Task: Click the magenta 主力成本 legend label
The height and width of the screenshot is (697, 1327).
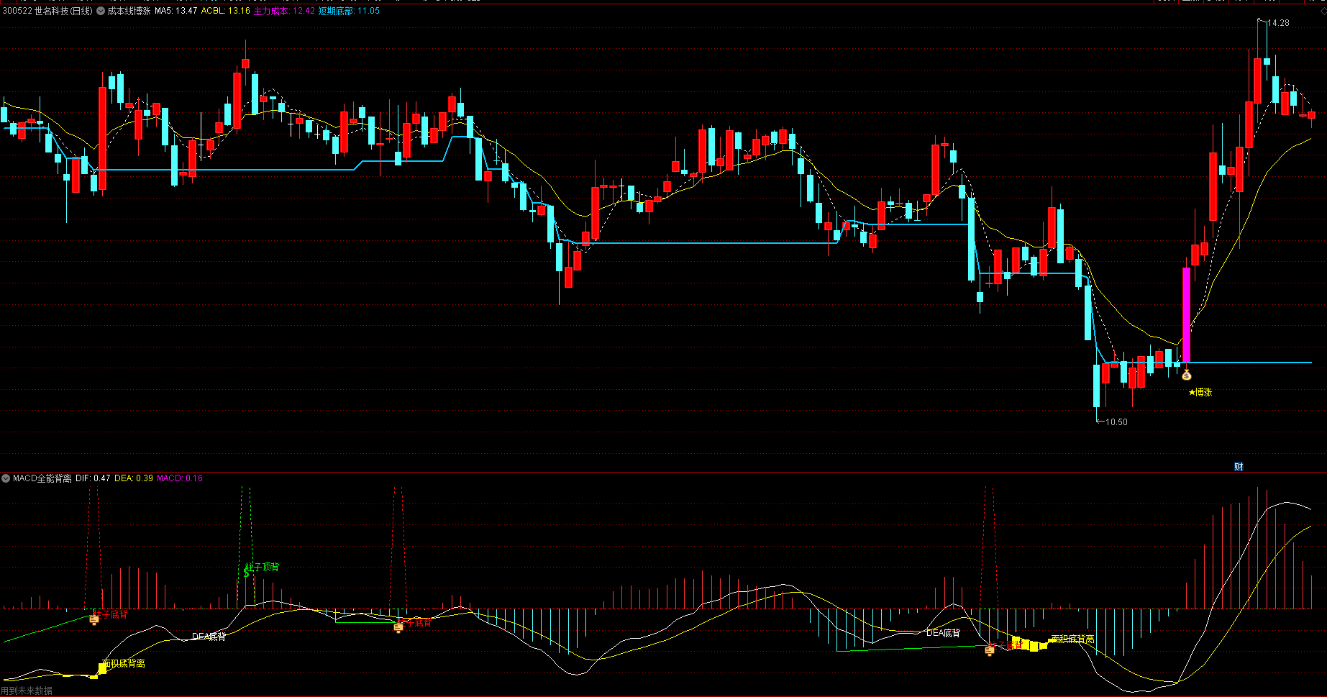Action: pos(284,11)
